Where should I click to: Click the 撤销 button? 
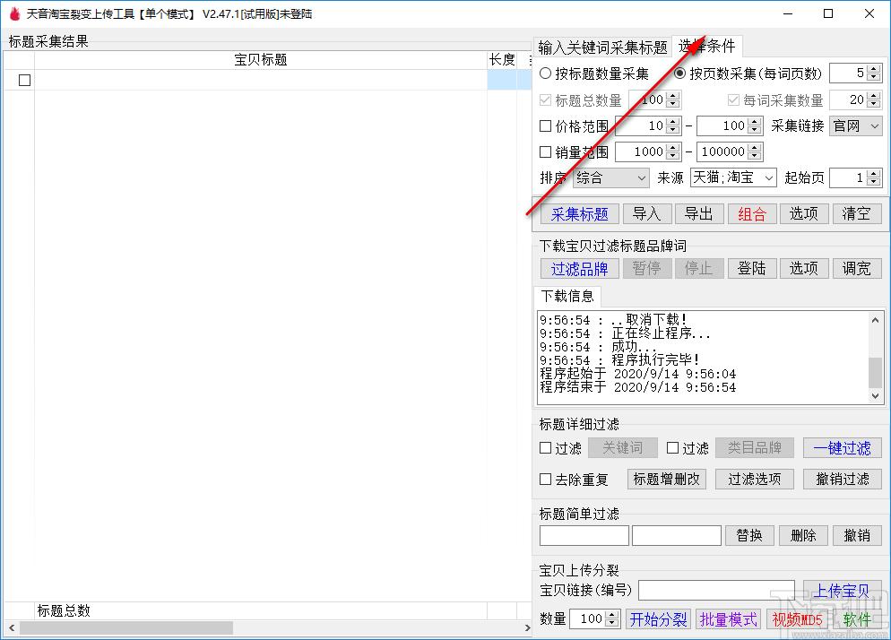tap(857, 535)
